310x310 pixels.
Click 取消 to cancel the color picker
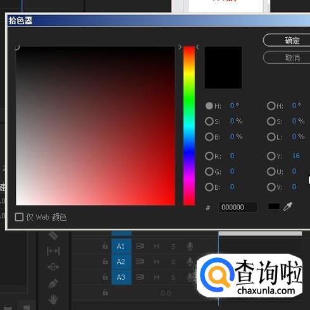click(292, 58)
